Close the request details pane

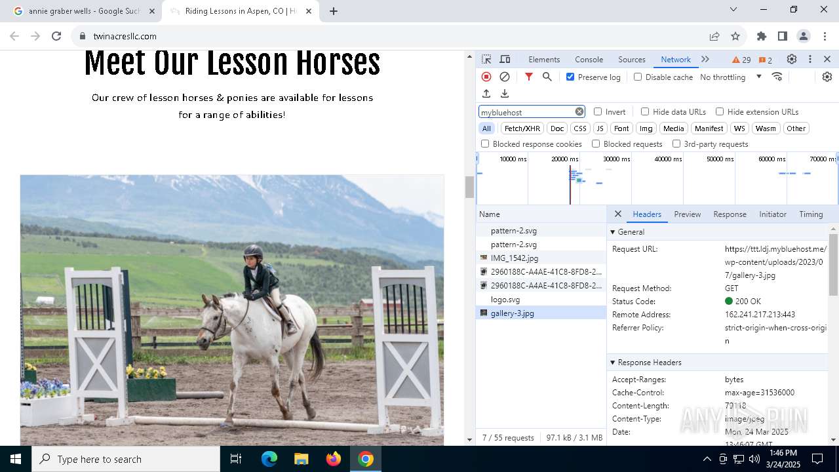[x=617, y=214]
